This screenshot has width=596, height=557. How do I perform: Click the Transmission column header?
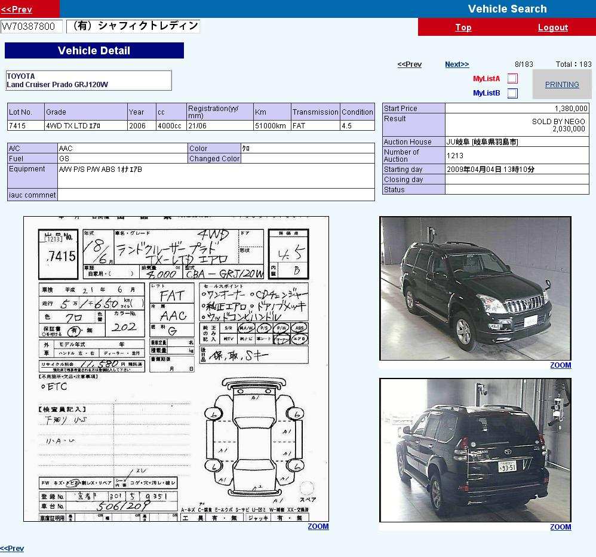pos(315,112)
